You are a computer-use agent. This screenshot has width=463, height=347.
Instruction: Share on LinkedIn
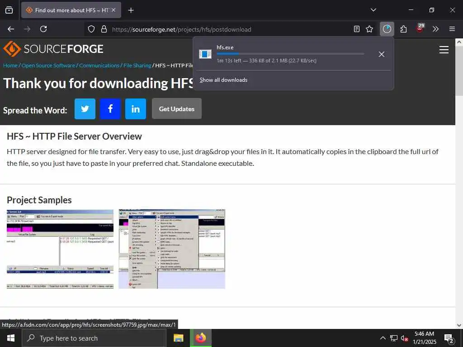(x=136, y=109)
